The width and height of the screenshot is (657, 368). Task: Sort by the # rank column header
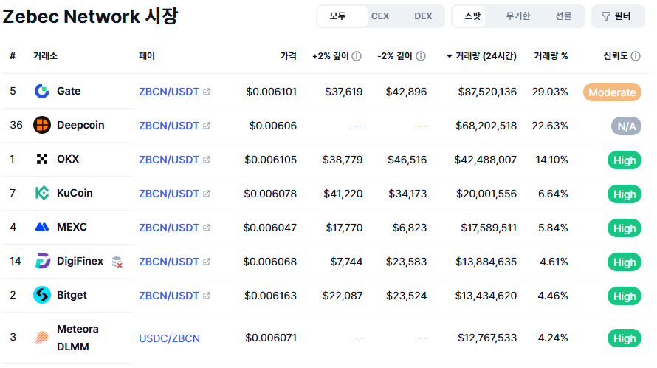(x=13, y=56)
